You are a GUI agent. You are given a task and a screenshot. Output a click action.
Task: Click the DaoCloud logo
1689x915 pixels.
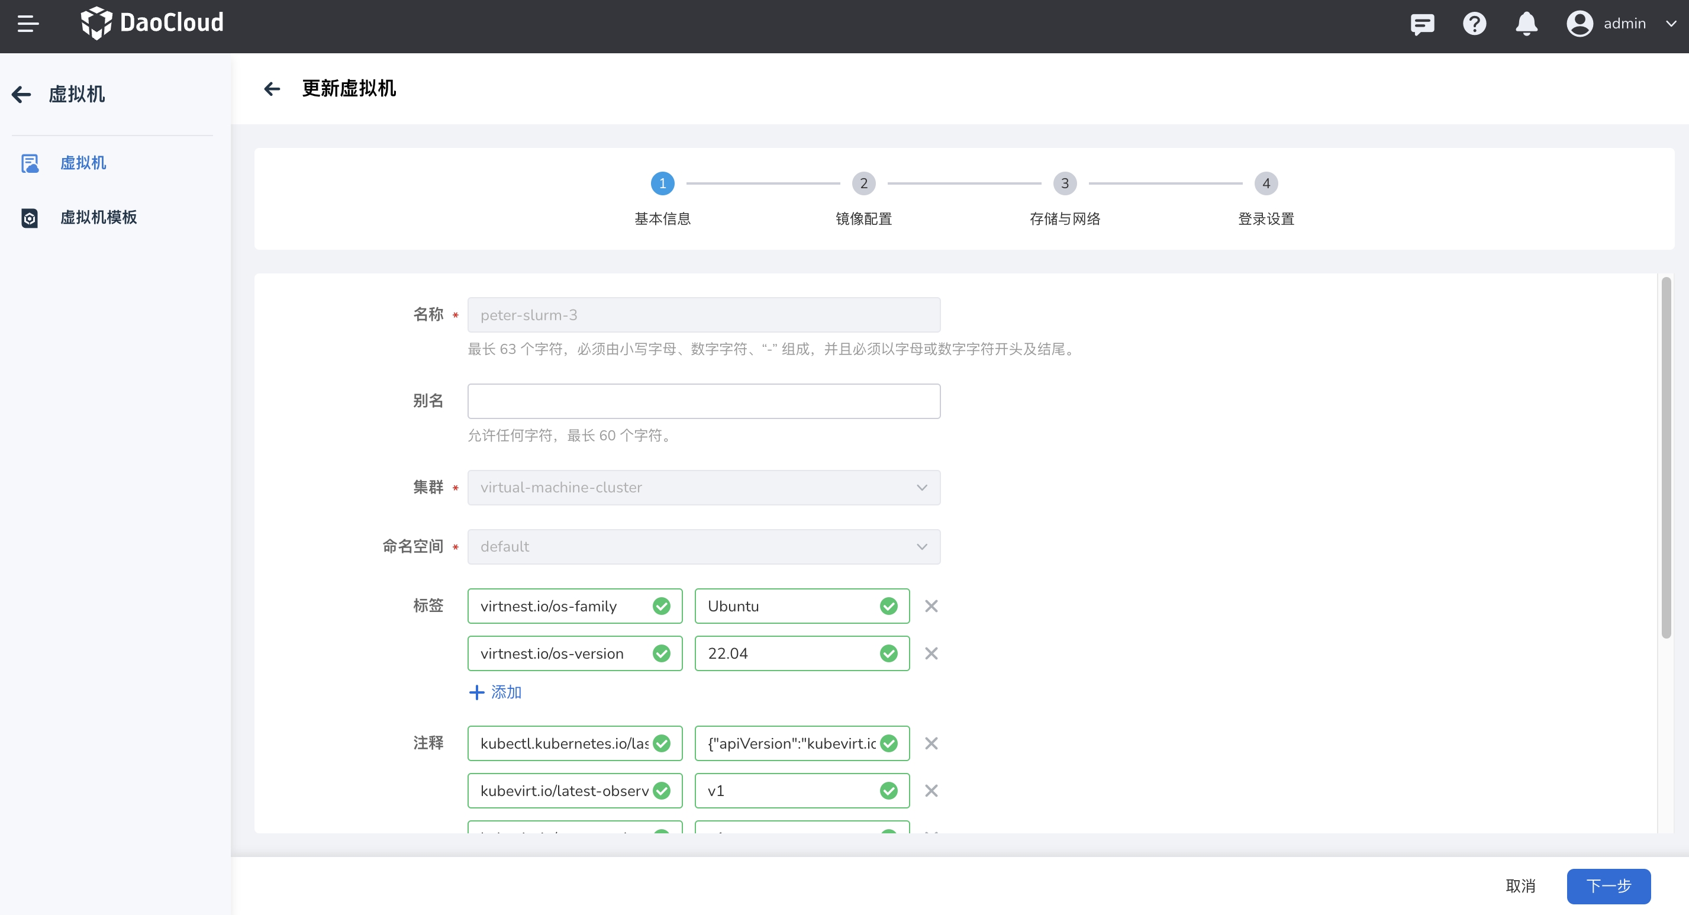pyautogui.click(x=152, y=24)
